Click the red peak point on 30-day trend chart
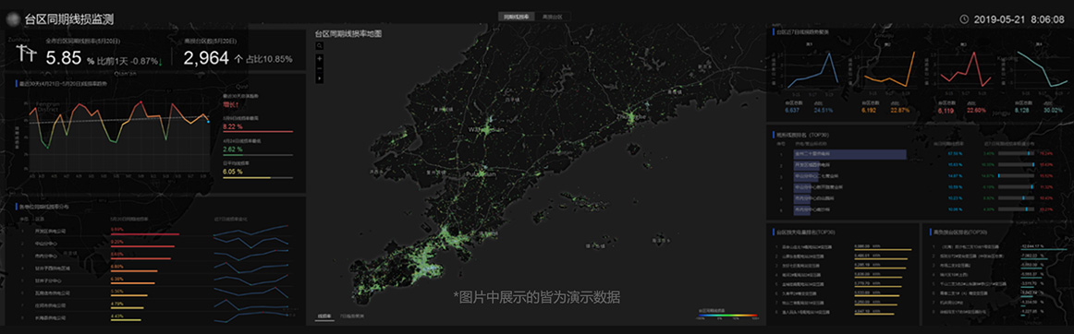Image resolution: width=1074 pixels, height=334 pixels. (x=141, y=102)
